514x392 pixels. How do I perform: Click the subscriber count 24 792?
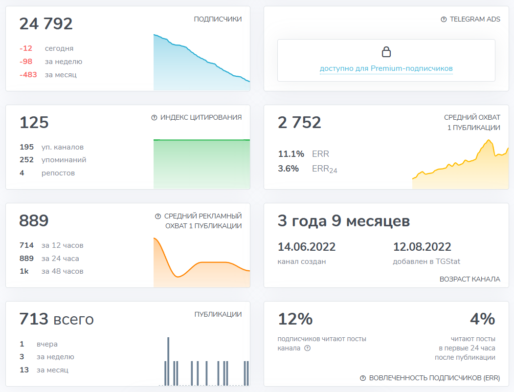click(46, 23)
